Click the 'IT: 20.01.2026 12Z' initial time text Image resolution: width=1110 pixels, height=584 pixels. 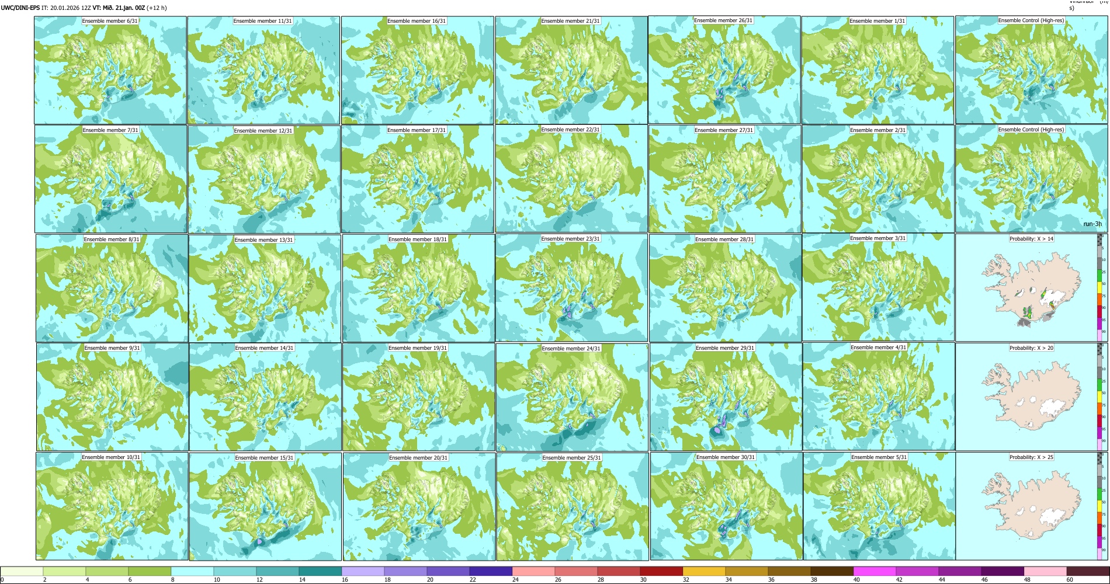67,8
